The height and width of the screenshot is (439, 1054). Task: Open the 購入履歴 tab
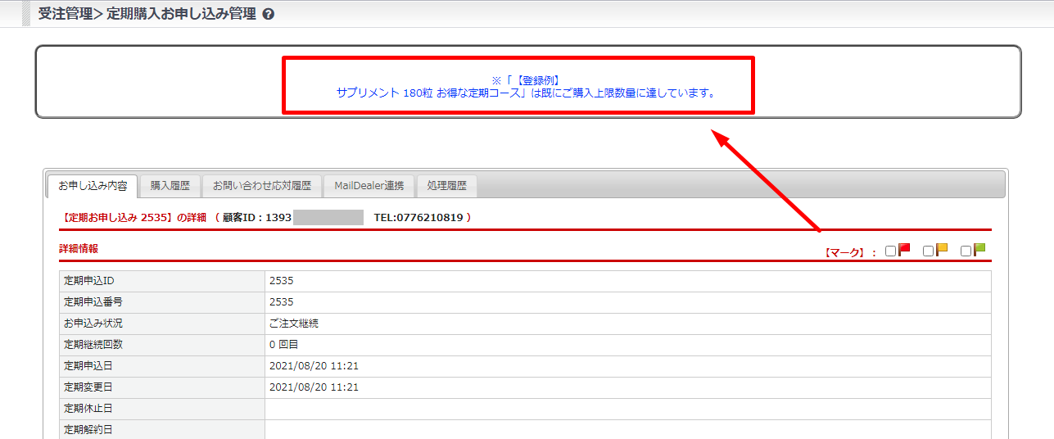pyautogui.click(x=170, y=186)
